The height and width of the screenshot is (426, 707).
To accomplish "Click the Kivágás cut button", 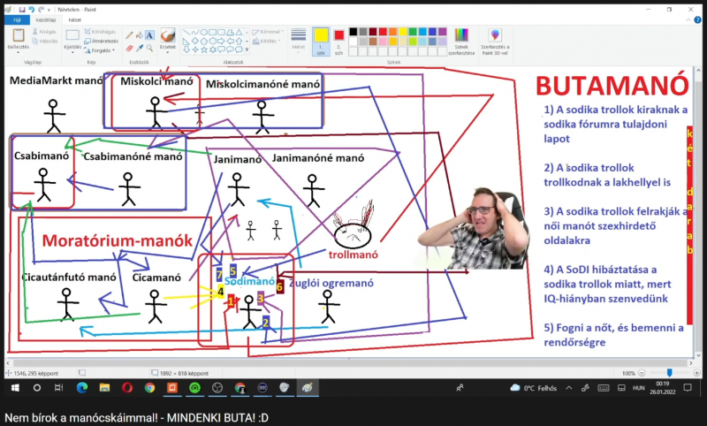I will tap(45, 32).
